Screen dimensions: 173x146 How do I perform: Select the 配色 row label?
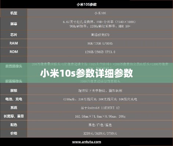14,125
